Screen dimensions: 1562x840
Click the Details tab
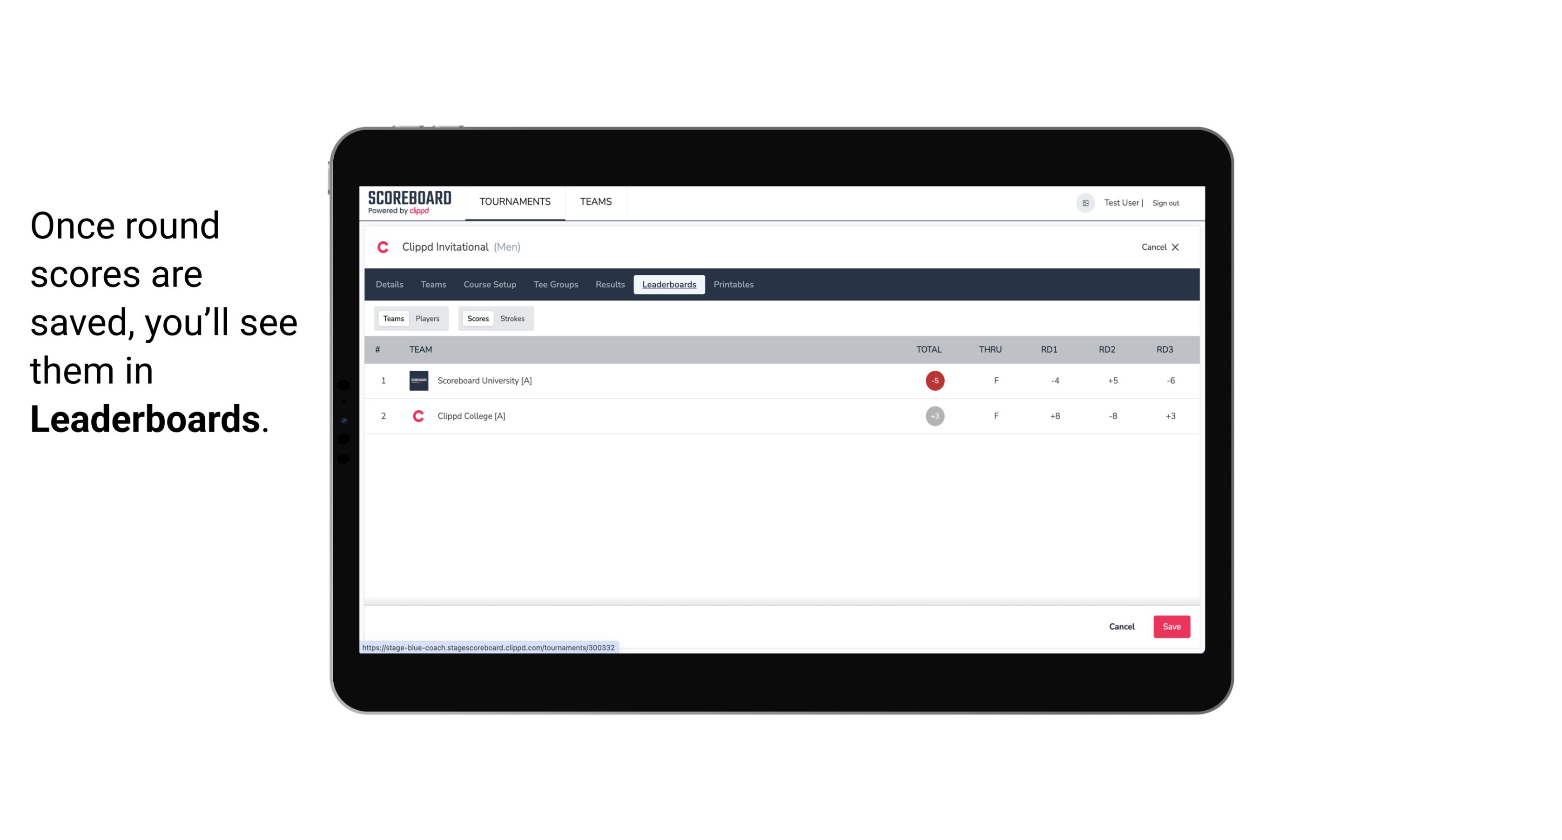tap(389, 285)
